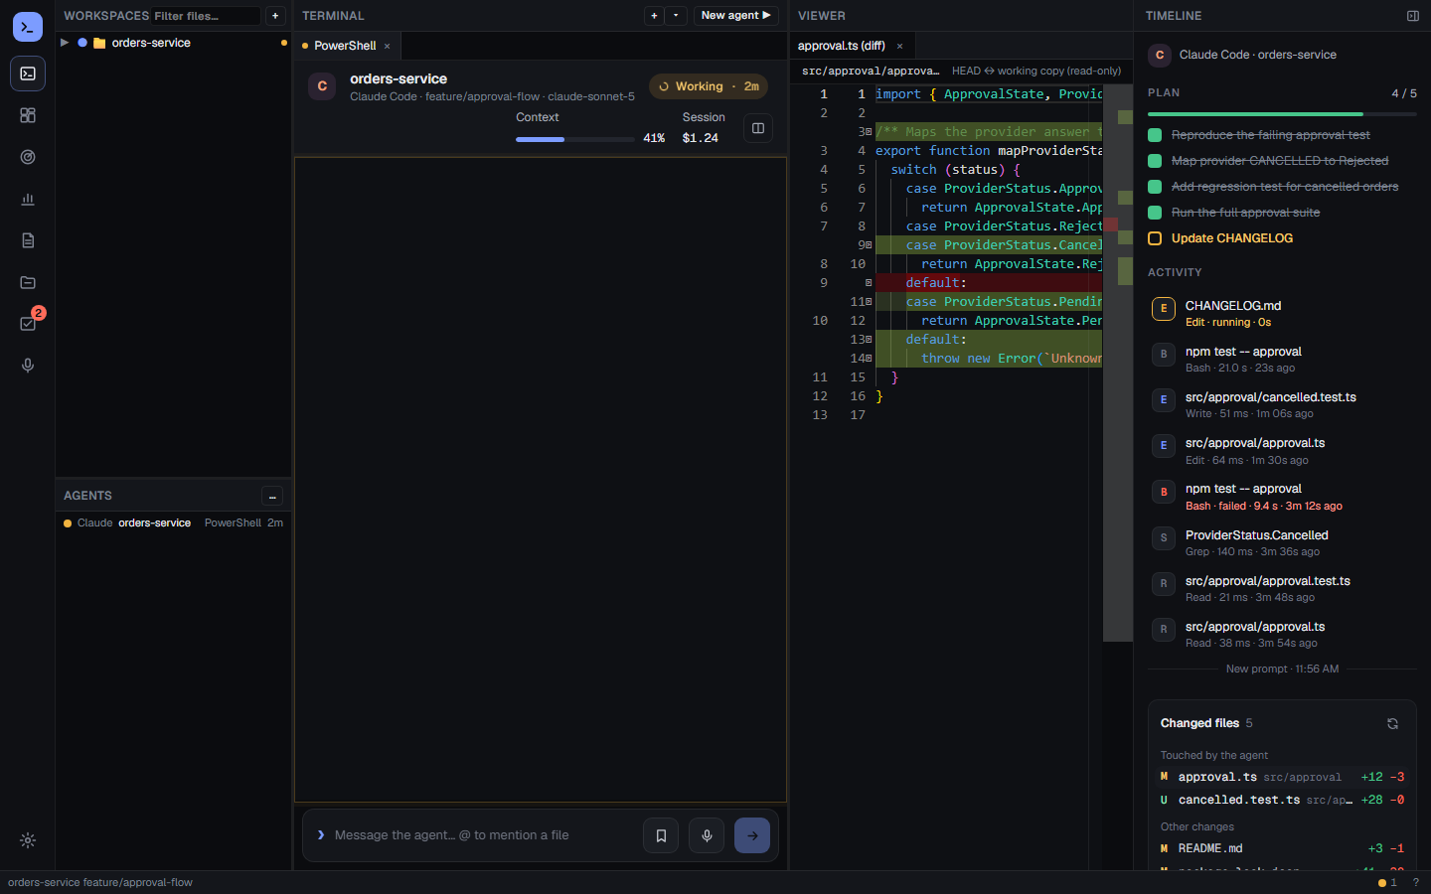This screenshot has height=894, width=1431.
Task: Toggle the timeline panel layout icon
Action: (x=1413, y=16)
